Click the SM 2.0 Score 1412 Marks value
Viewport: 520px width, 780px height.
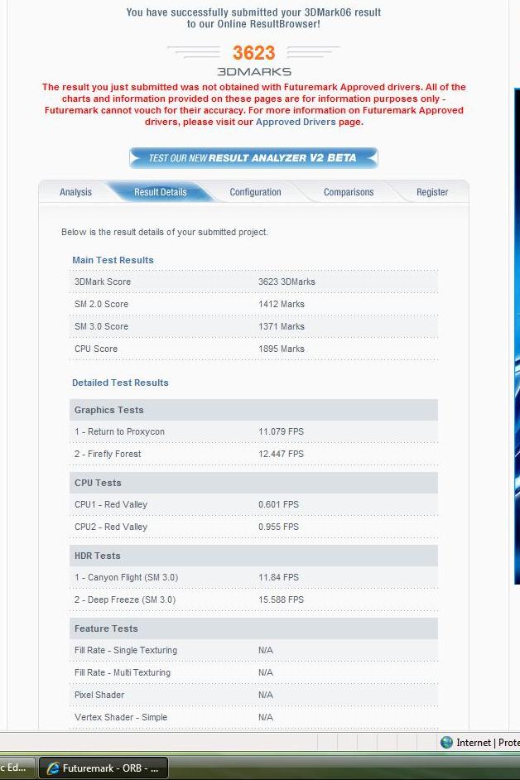point(282,304)
